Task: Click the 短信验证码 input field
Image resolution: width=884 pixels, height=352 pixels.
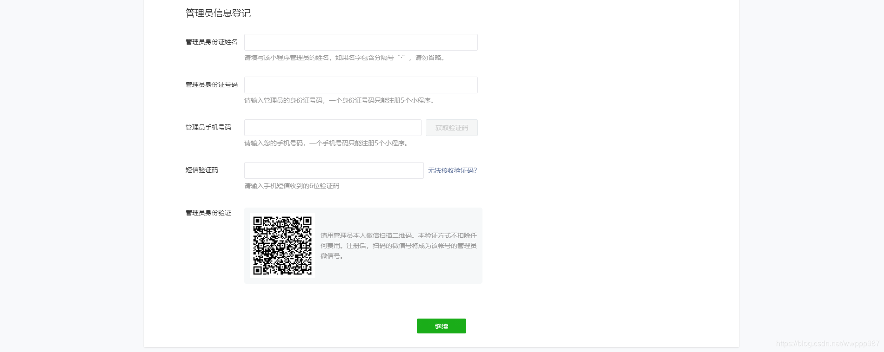Action: (334, 170)
